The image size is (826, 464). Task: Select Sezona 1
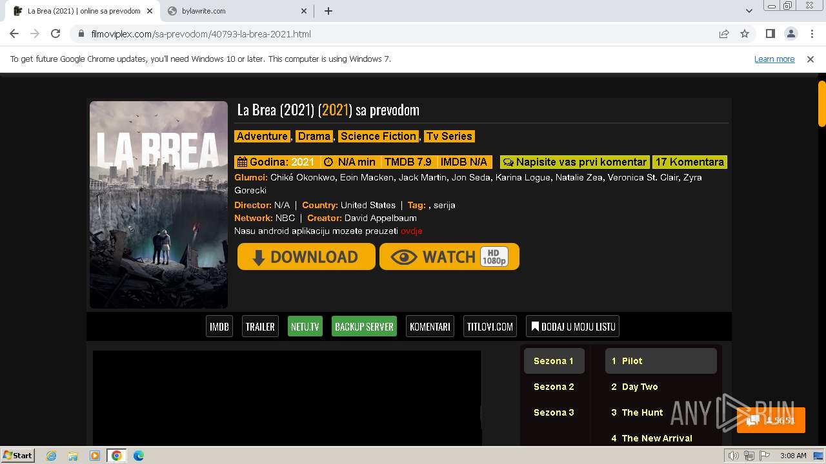pyautogui.click(x=554, y=361)
